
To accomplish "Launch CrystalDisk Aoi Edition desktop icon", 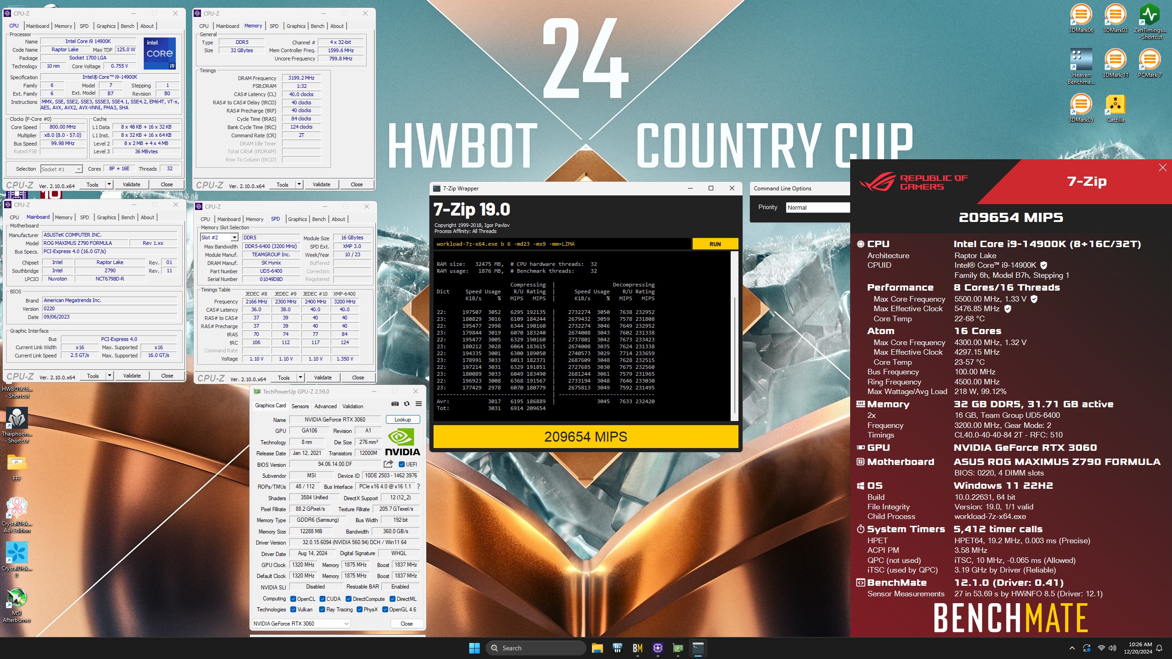I will (17, 515).
